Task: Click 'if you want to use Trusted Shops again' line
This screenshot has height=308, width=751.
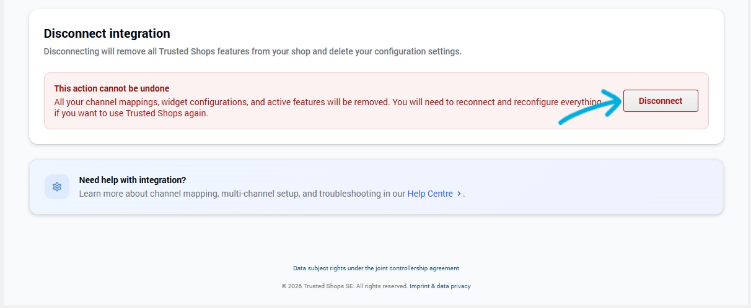Action: [131, 113]
